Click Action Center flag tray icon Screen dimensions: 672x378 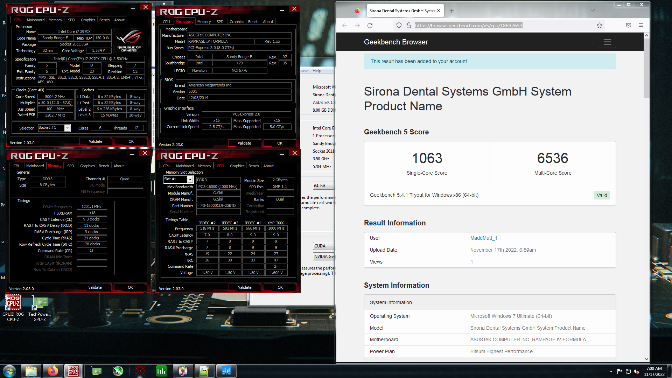(x=620, y=371)
